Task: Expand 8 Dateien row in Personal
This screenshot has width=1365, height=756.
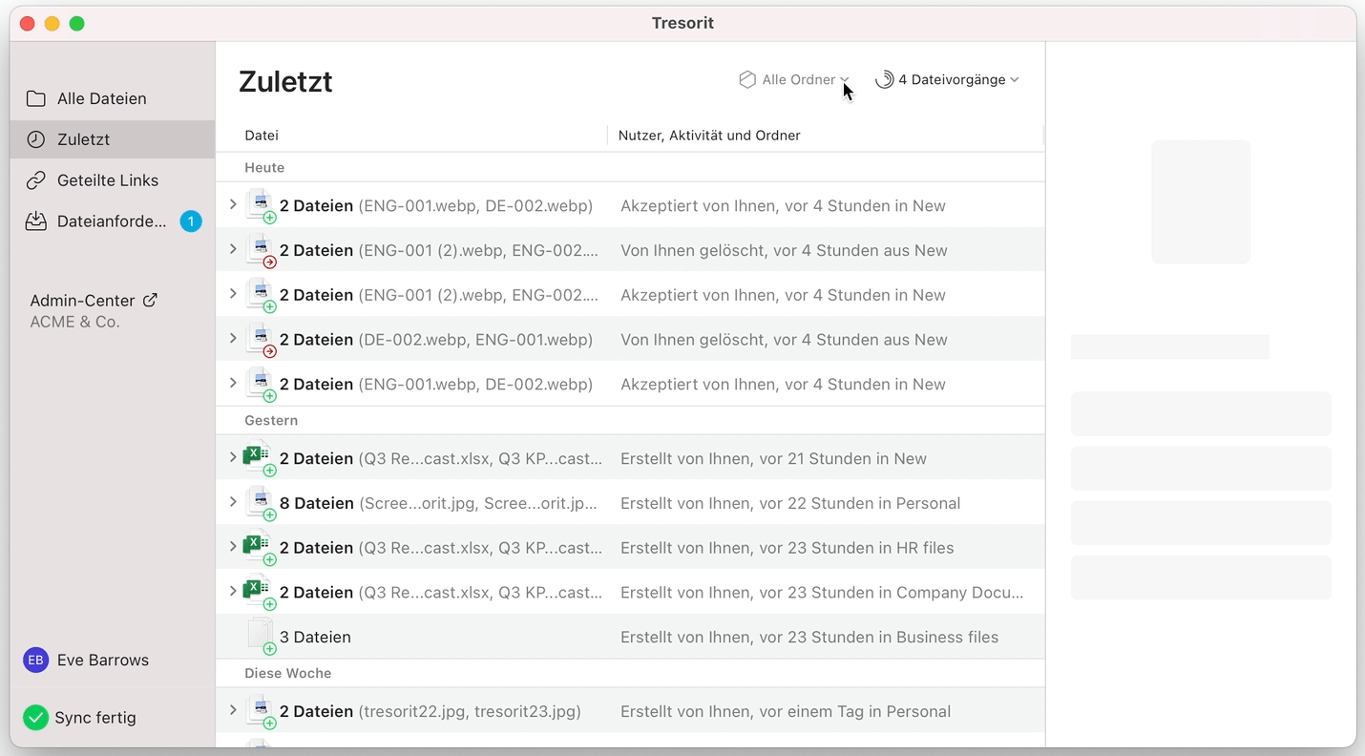Action: click(x=233, y=502)
